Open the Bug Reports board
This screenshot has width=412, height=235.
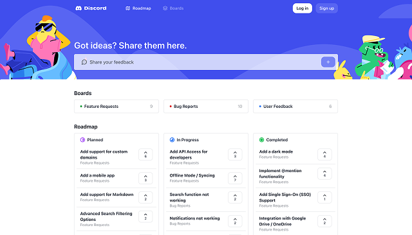(206, 107)
